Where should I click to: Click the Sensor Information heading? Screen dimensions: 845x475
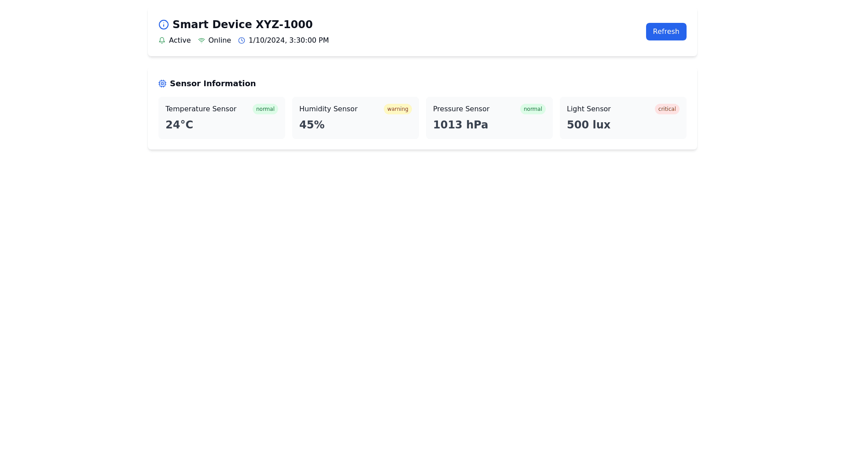coord(213,84)
